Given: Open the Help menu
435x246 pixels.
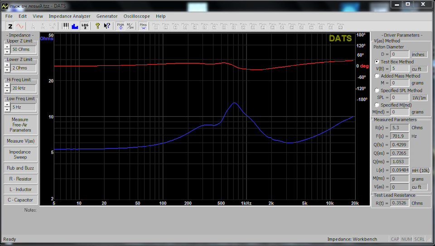Looking at the screenshot, I should point(160,16).
